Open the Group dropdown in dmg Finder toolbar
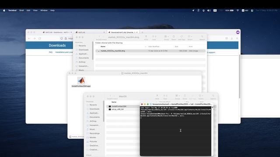 pyautogui.click(x=166, y=37)
